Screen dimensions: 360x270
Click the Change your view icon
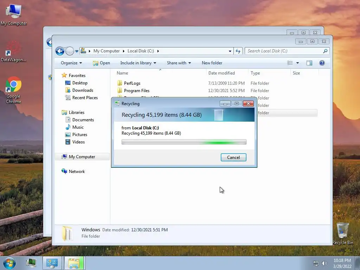(290, 63)
